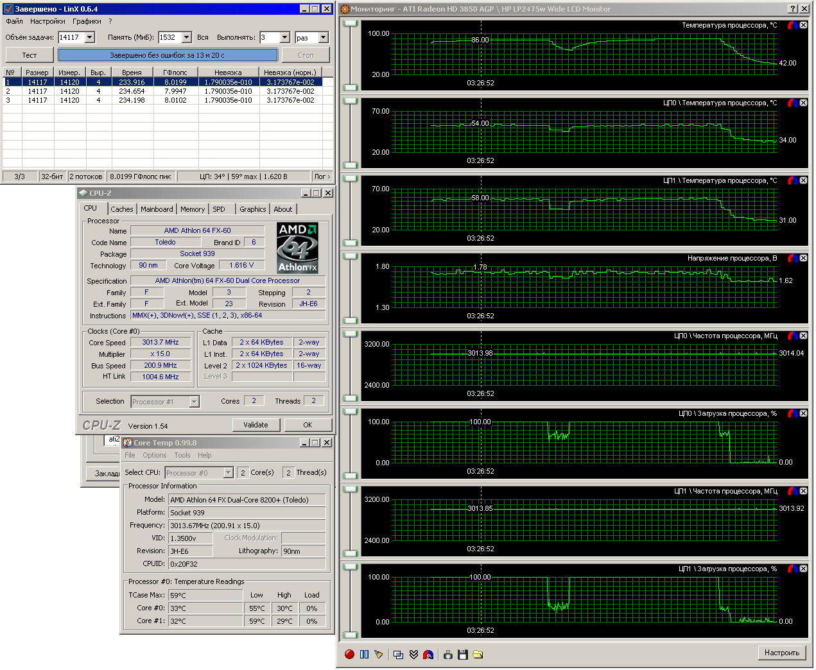Open the Tools menu in Core Temp

pyautogui.click(x=182, y=455)
